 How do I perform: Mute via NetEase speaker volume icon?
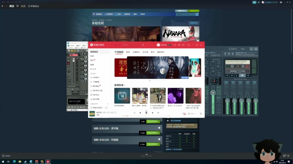point(189,114)
